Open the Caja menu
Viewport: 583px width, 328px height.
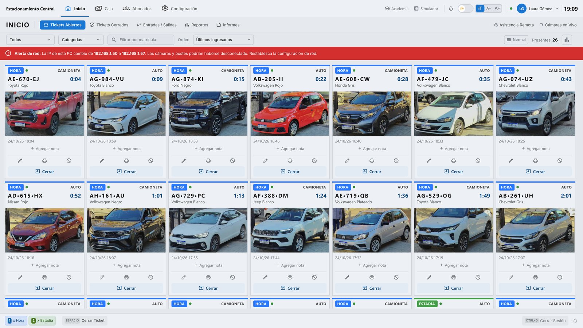click(x=104, y=8)
